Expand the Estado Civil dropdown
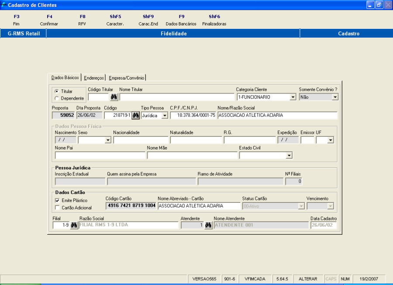This screenshot has height=285, width=393. coord(289,156)
